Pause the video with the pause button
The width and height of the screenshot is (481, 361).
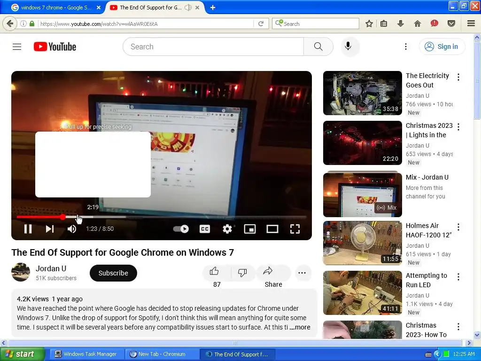pos(28,229)
